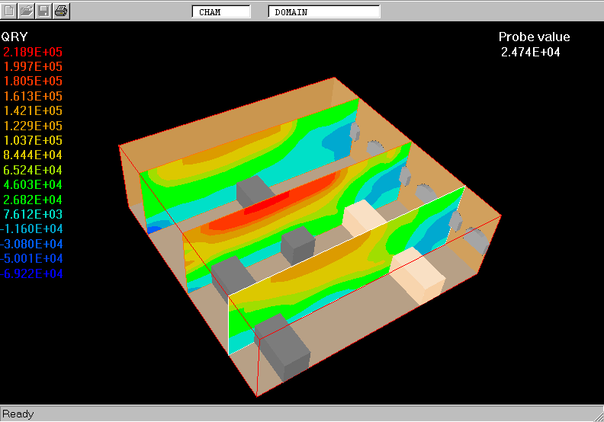604x422 pixels.
Task: Click the DOMAIN text field
Action: (324, 12)
